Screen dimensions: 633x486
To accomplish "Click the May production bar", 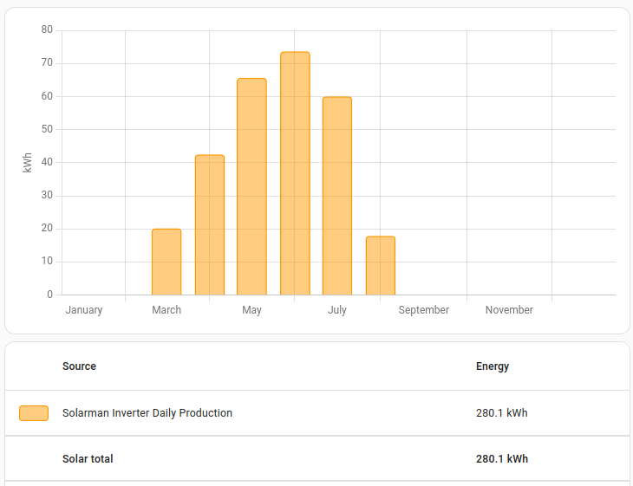I will pos(252,186).
